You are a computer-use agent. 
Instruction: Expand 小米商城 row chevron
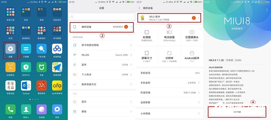199,114
